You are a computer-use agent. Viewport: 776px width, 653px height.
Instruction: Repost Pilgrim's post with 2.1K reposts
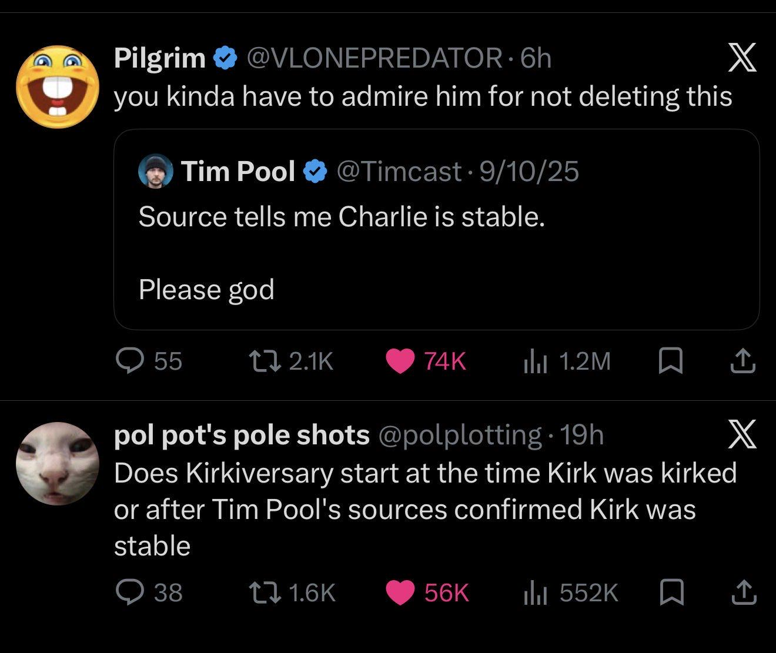291,361
